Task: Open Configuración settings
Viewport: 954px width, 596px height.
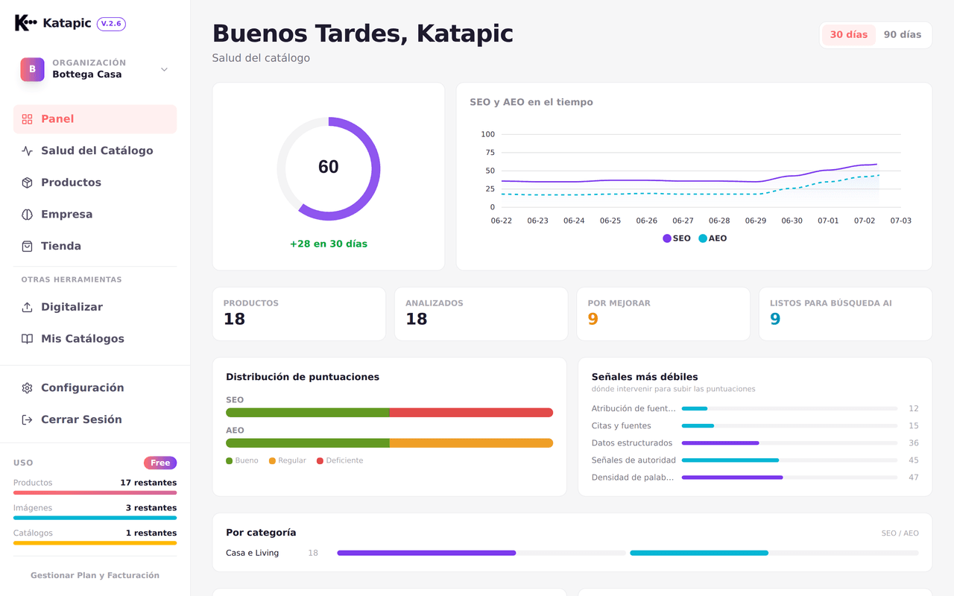Action: 95,388
